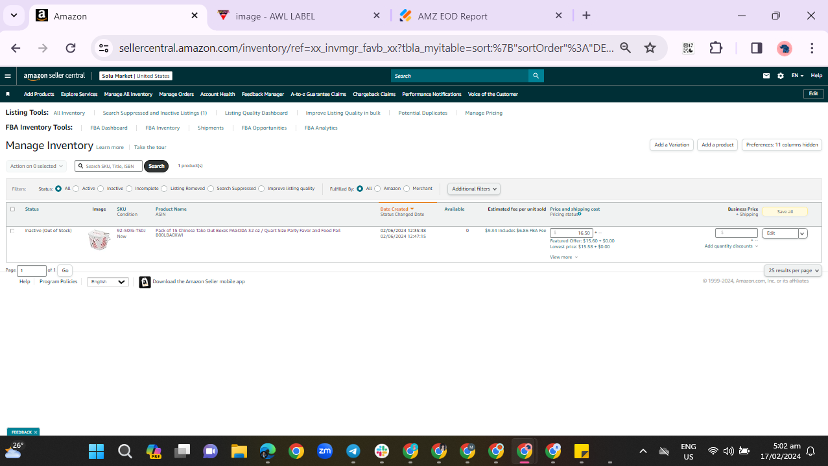
Task: Show hidden system tray icons
Action: (x=643, y=451)
